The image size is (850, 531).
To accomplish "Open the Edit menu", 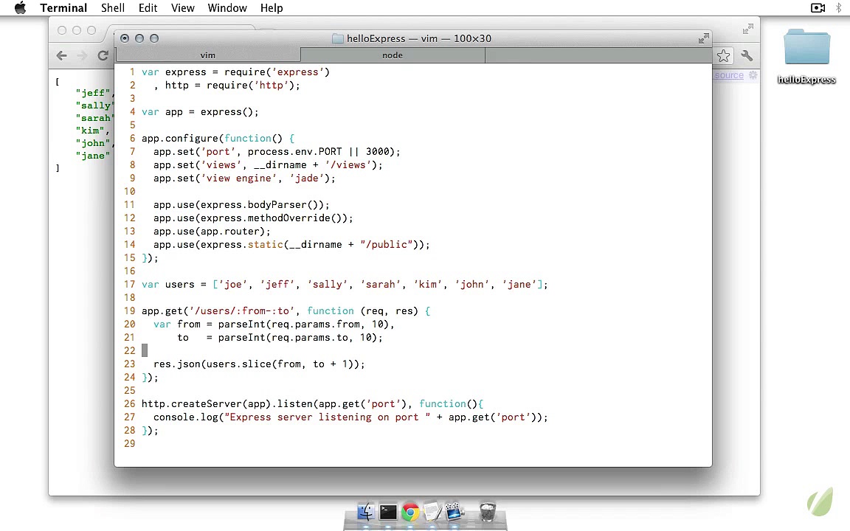I will click(x=148, y=7).
